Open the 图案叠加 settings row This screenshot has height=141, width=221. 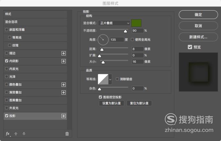35,100
